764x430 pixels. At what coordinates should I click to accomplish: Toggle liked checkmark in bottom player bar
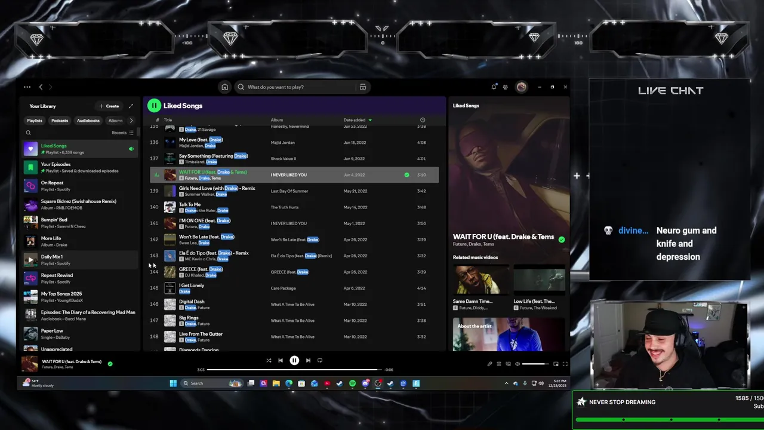tap(110, 363)
